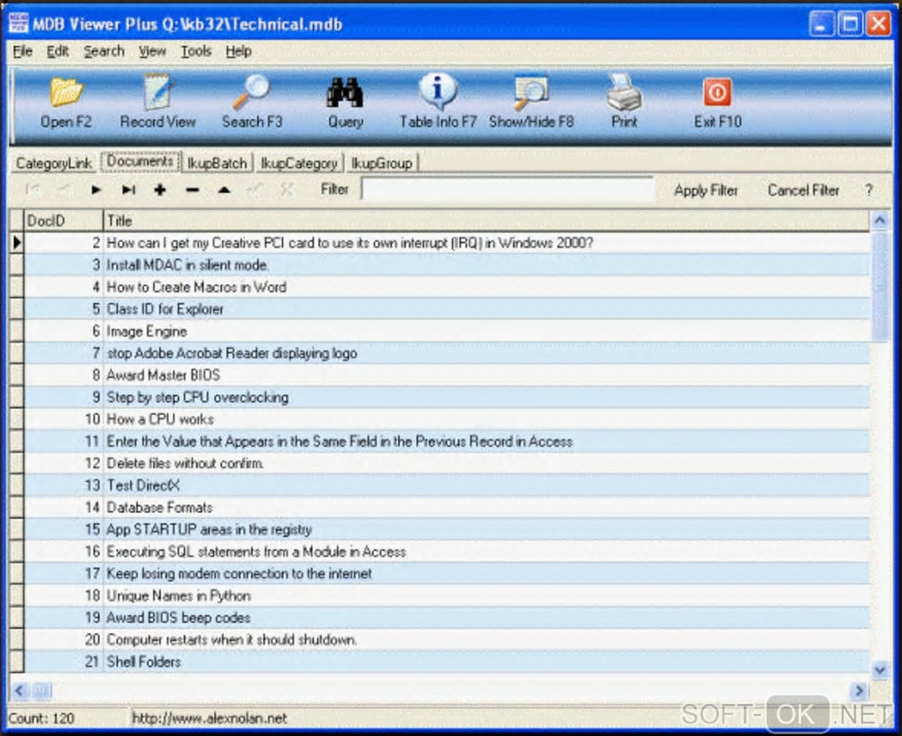Click the greyed cancel edit X
The height and width of the screenshot is (736, 902).
coord(287,190)
